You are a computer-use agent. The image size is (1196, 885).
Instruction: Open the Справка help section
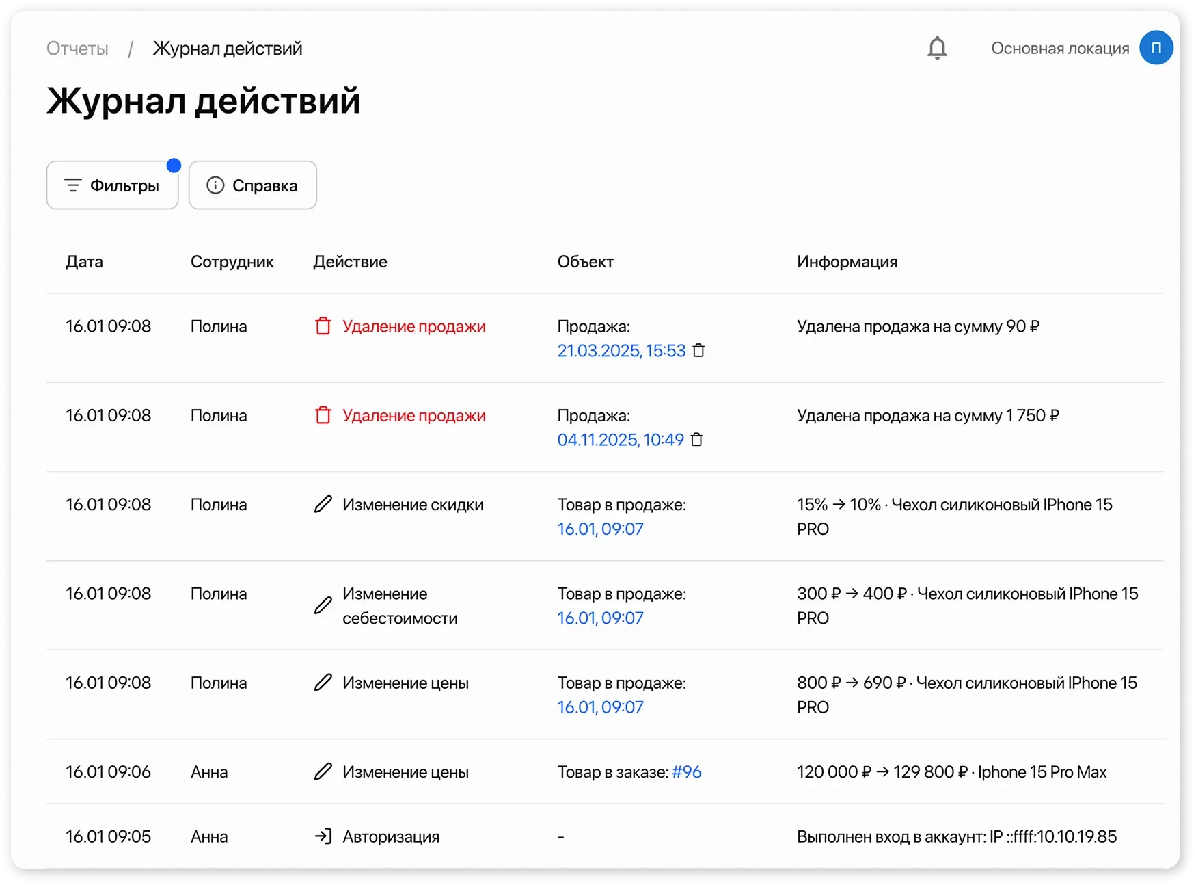tap(252, 185)
